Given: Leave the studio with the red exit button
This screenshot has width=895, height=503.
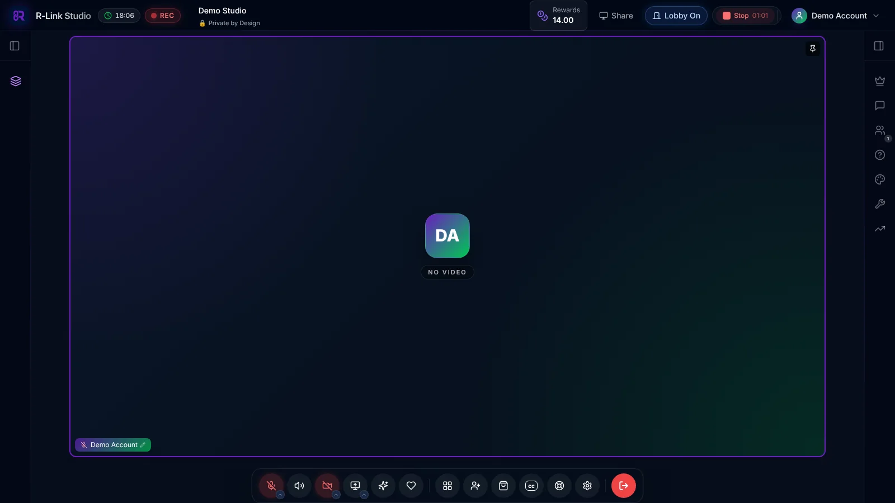Looking at the screenshot, I should point(624,486).
